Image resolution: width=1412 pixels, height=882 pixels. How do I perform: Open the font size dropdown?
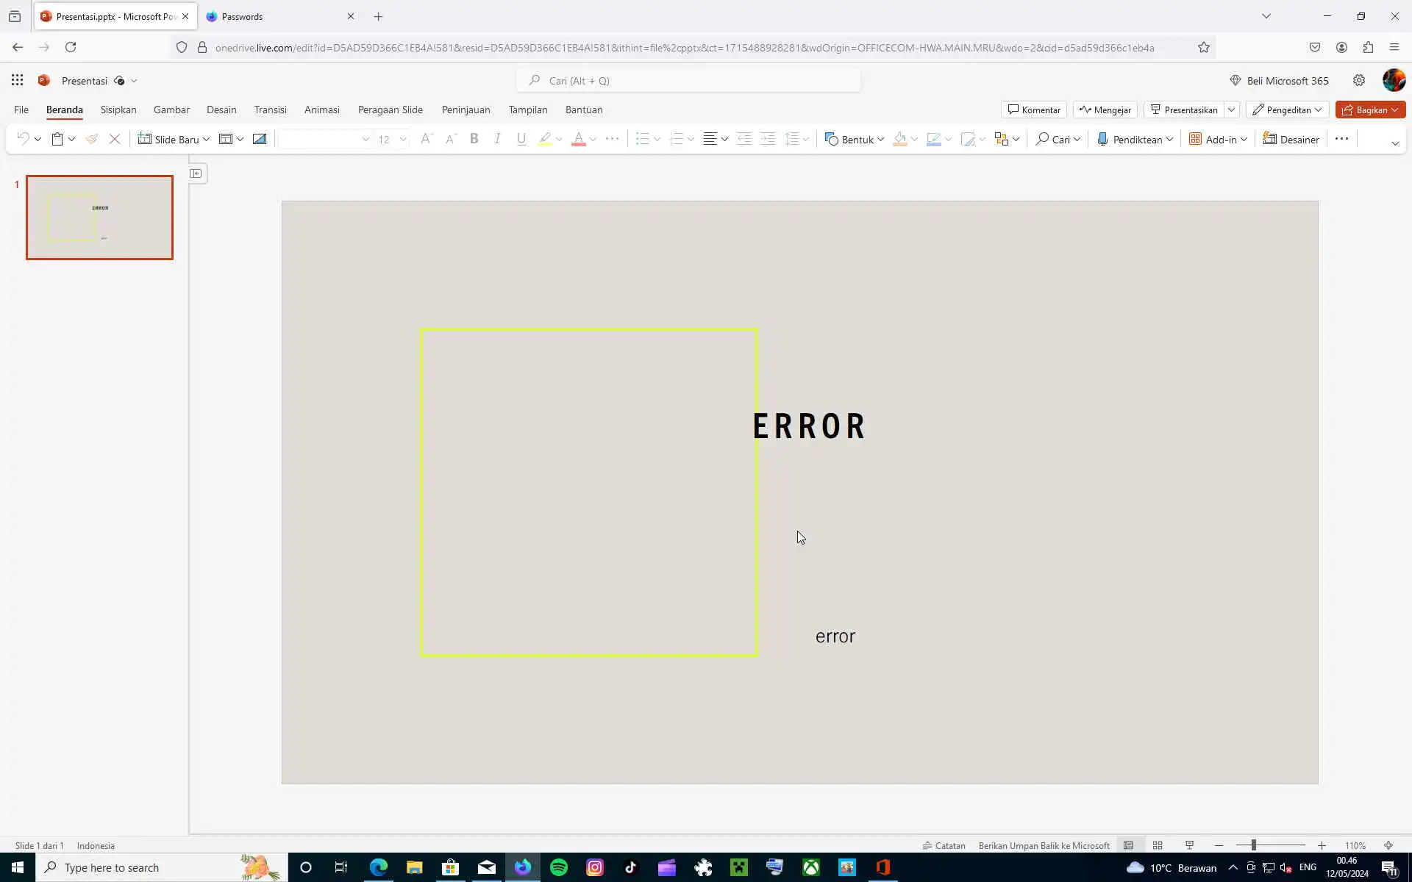(x=403, y=139)
